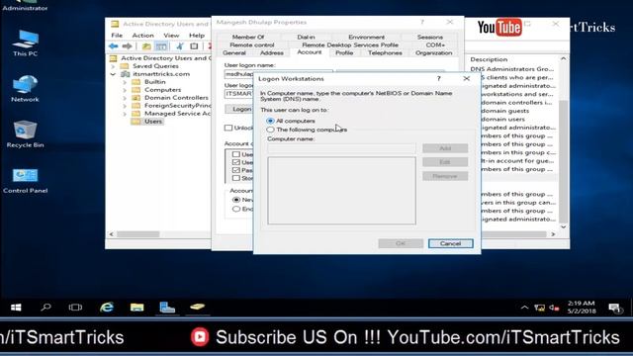
Task: Toggle first account options checkbox
Action: click(x=236, y=154)
